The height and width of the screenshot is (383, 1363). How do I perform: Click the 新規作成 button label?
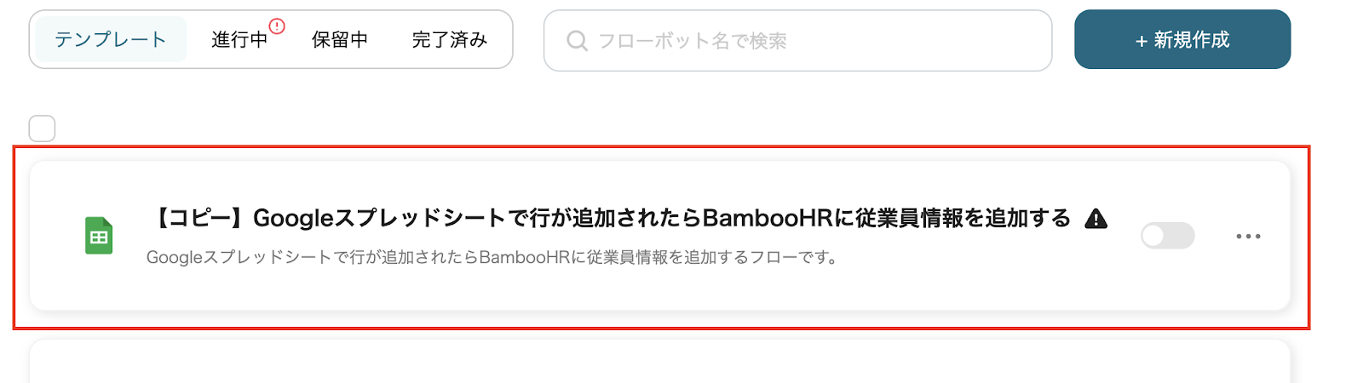(x=1192, y=40)
